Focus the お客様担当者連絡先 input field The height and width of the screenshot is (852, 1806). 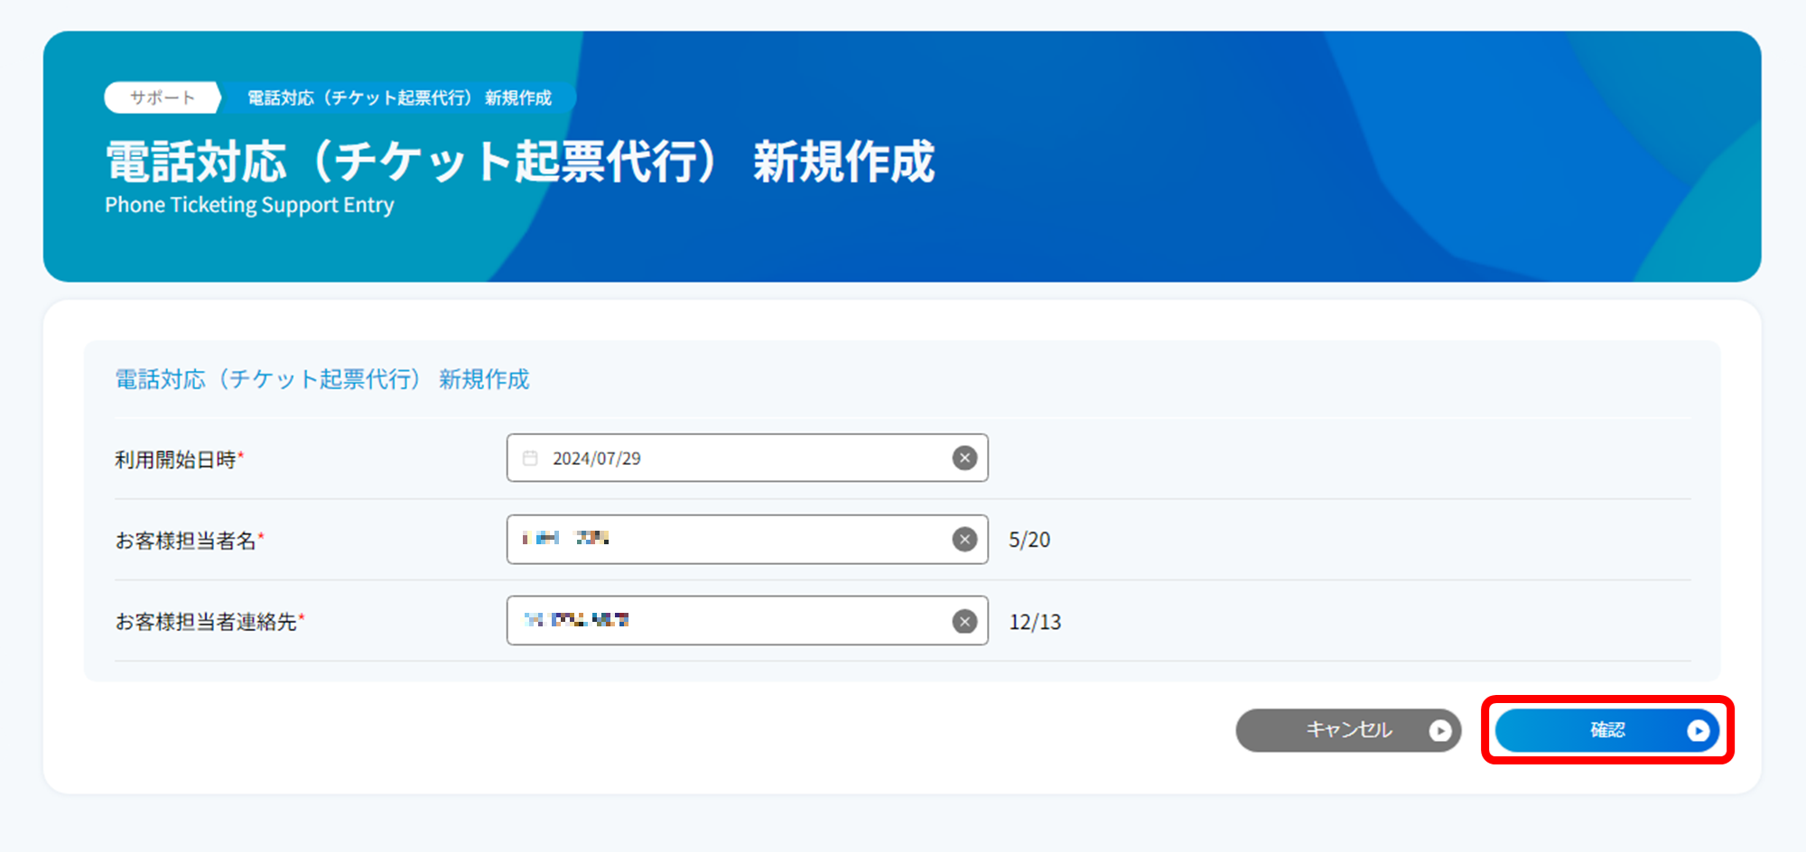[x=747, y=621]
